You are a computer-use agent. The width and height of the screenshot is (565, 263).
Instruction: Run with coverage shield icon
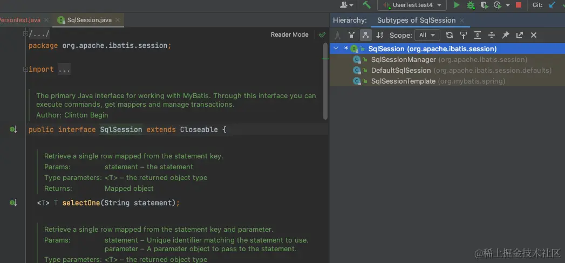tap(484, 5)
